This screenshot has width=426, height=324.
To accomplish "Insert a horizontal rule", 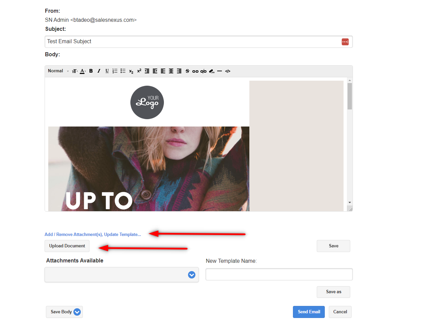I will click(220, 71).
